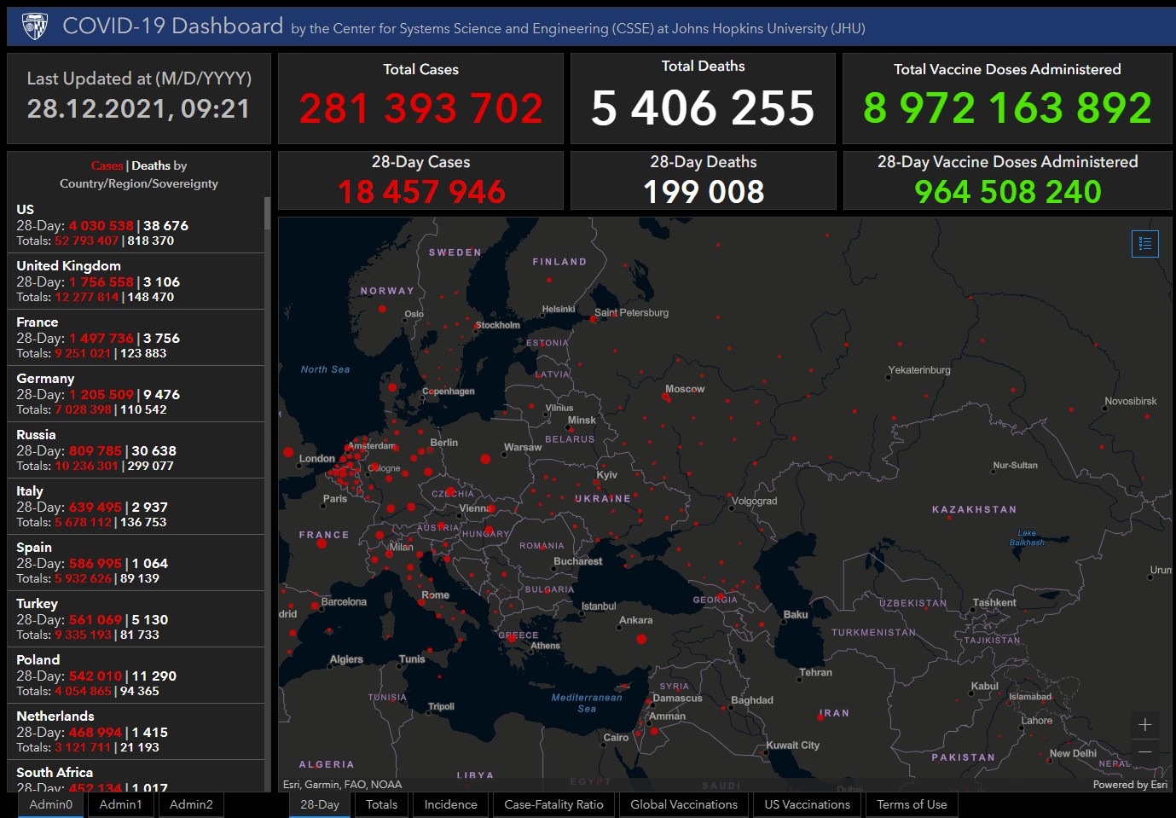
Task: Open the US Vaccinations tab
Action: point(807,804)
